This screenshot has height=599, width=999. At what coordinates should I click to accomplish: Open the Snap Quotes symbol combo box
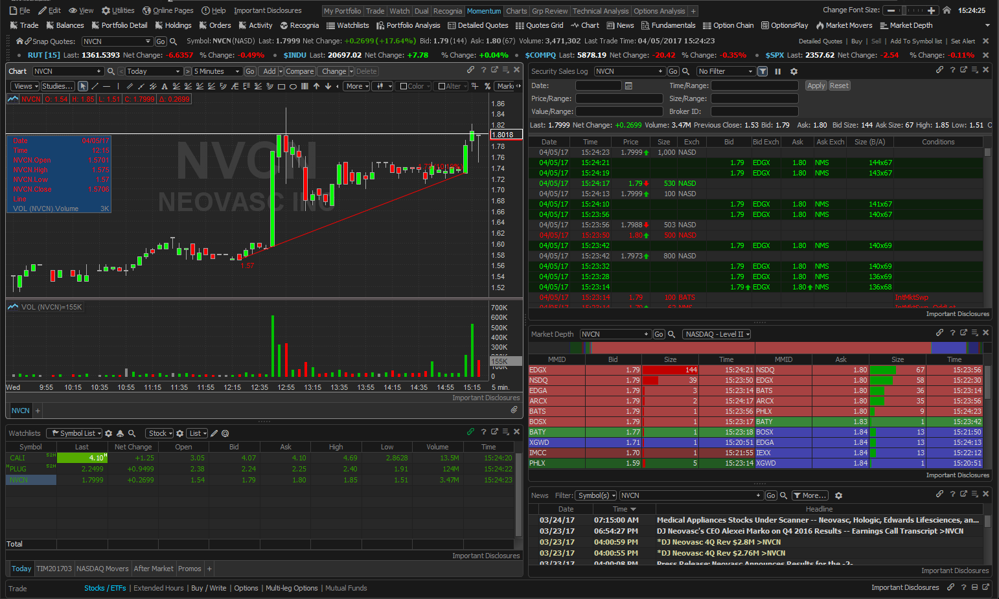pyautogui.click(x=117, y=41)
